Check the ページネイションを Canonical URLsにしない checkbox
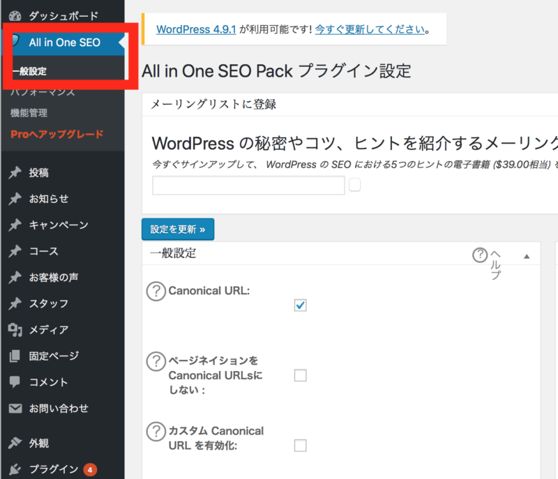This screenshot has height=479, width=558. tap(301, 375)
